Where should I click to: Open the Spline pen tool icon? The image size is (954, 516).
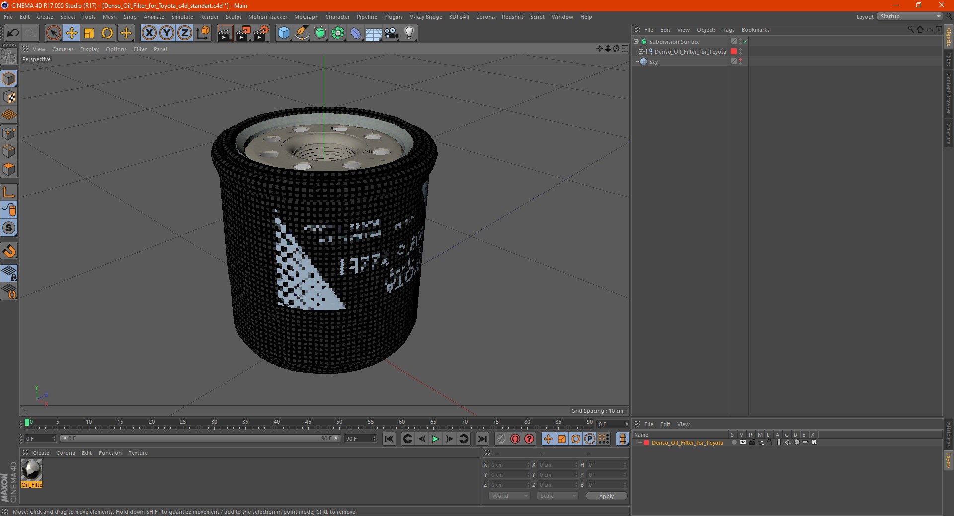(x=302, y=33)
